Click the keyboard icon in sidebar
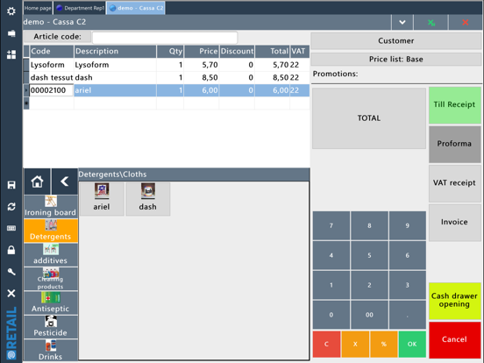 [11, 228]
